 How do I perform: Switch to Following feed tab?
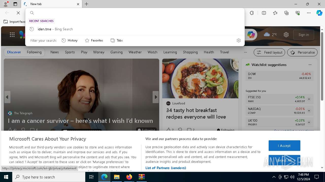[34, 52]
